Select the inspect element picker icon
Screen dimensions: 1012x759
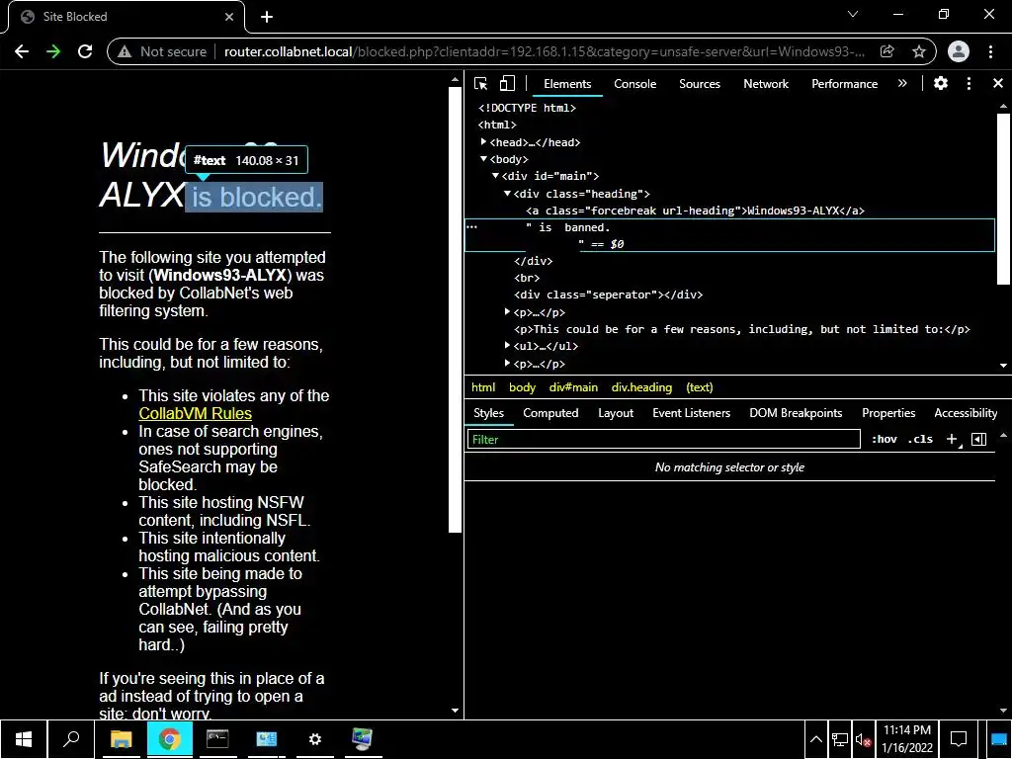pyautogui.click(x=480, y=83)
